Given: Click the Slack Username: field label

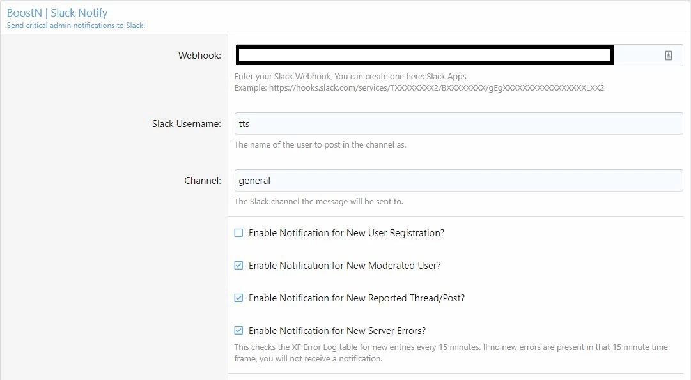Looking at the screenshot, I should click(187, 124).
